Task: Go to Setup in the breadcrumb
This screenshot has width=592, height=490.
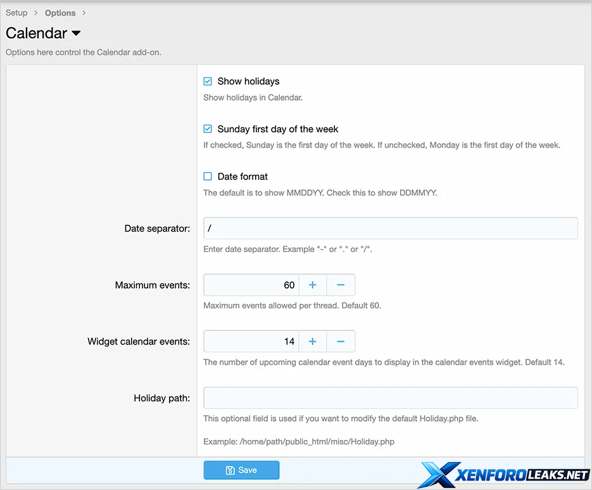Action: point(16,13)
